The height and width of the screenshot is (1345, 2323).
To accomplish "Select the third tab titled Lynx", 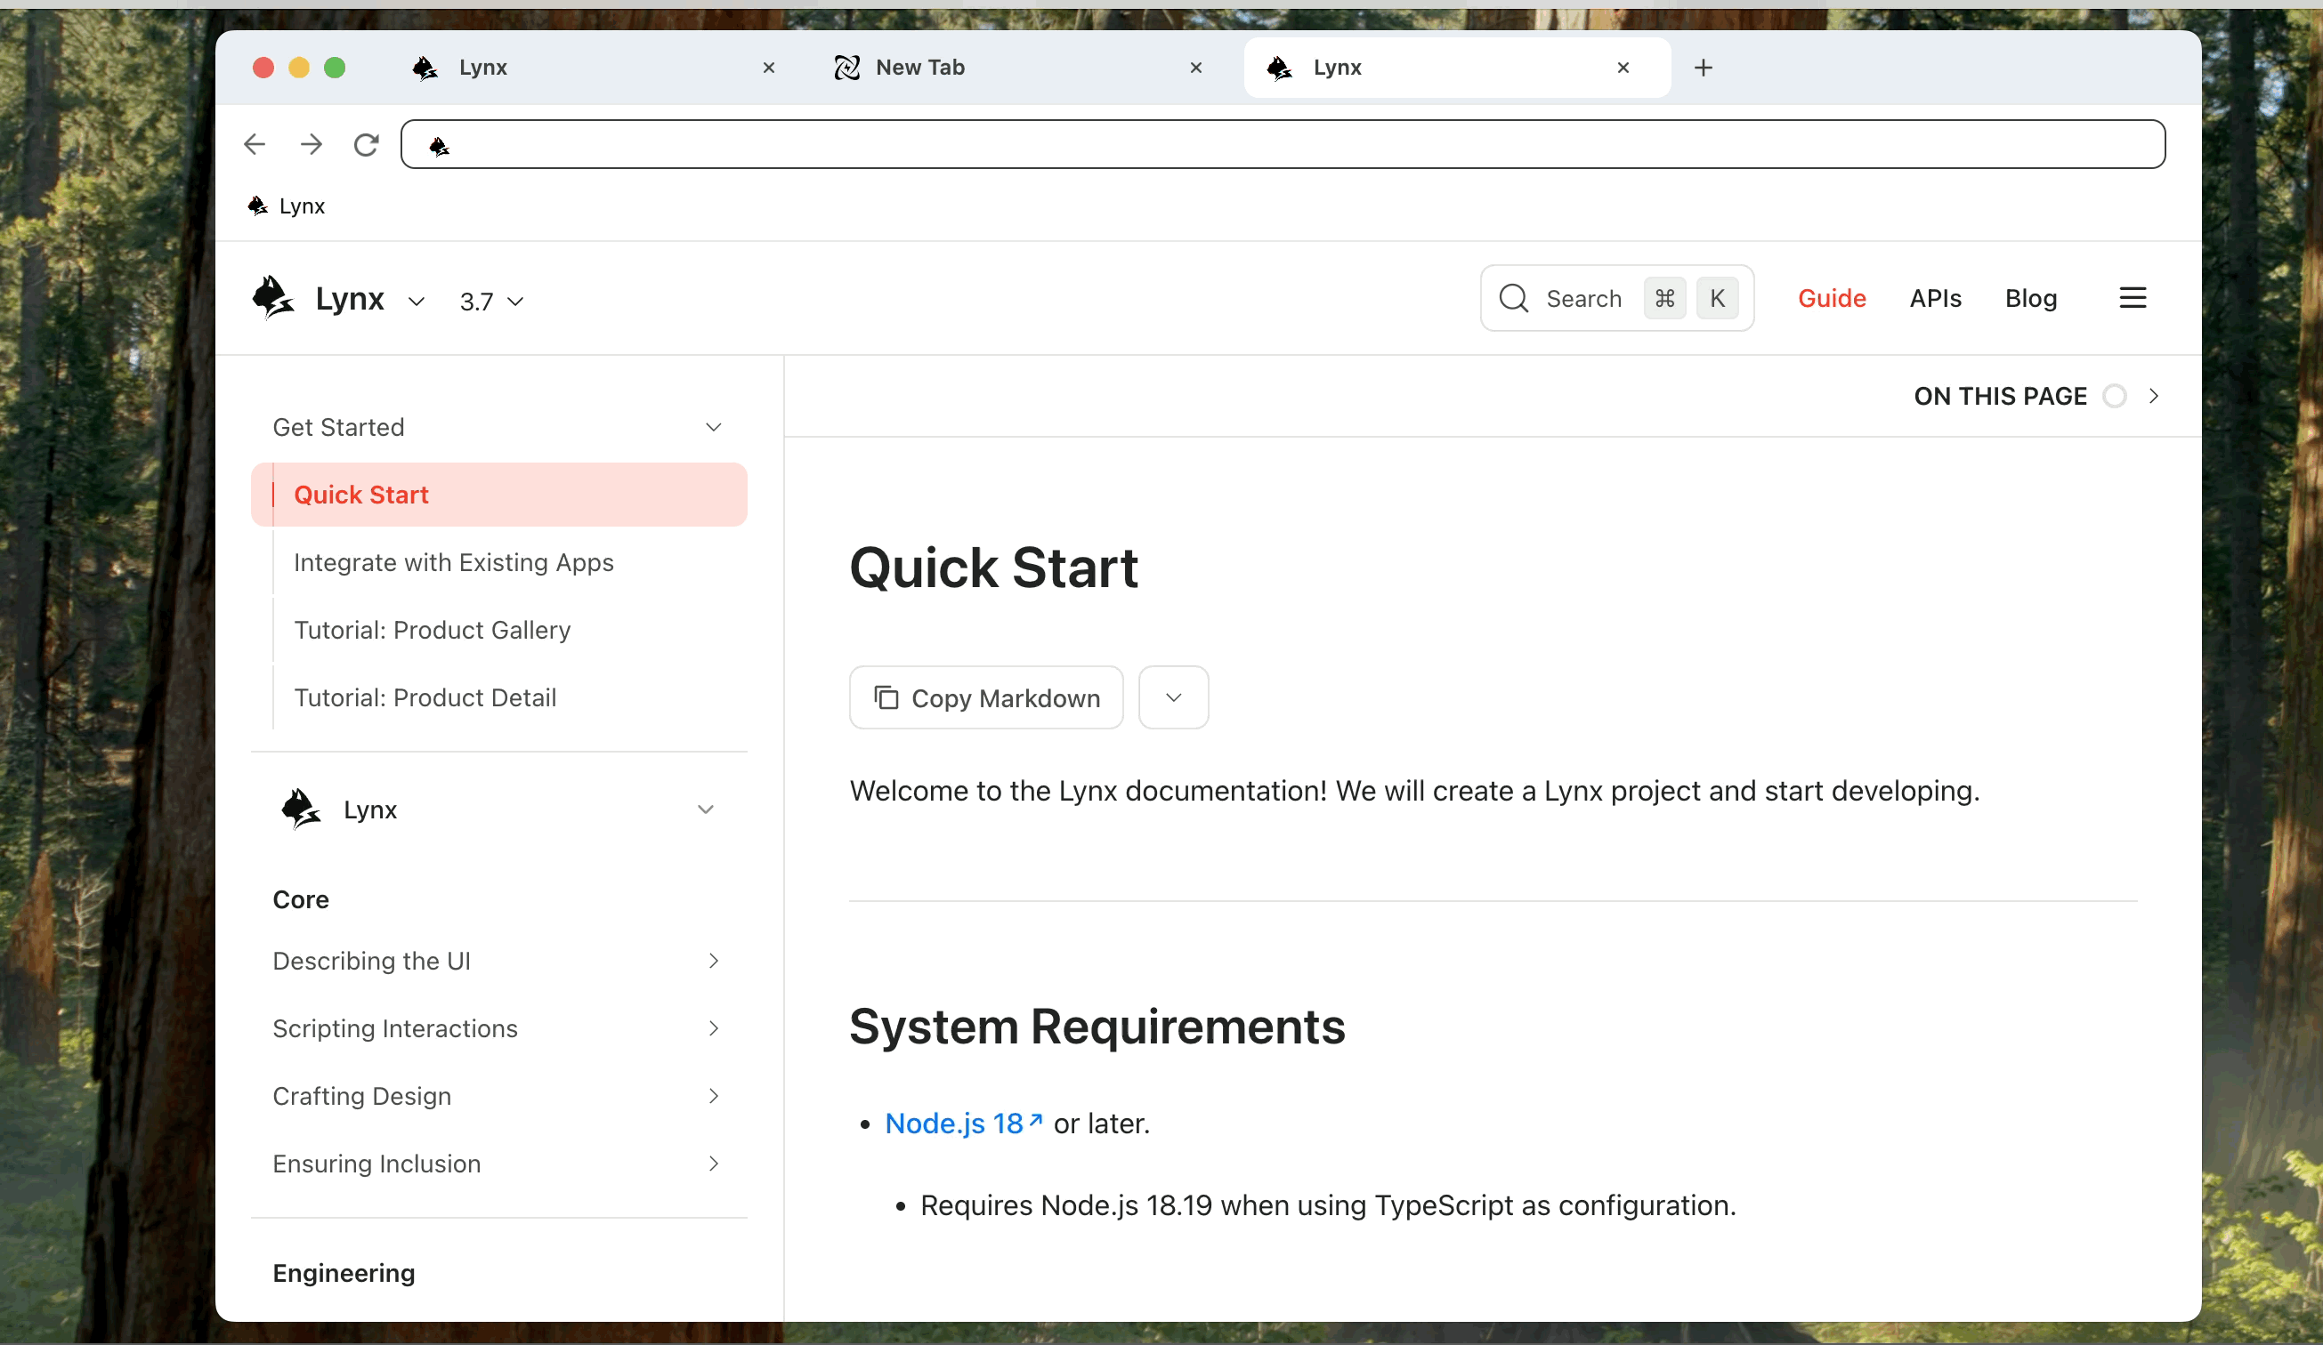I will click(1457, 68).
